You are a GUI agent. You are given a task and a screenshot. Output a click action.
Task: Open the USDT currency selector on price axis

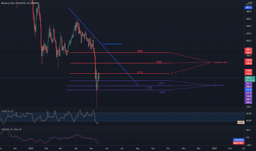coord(250,3)
